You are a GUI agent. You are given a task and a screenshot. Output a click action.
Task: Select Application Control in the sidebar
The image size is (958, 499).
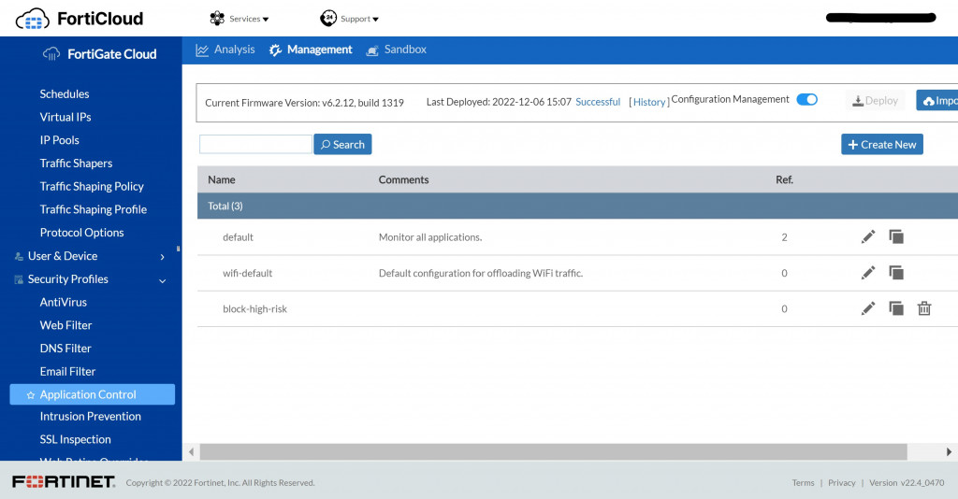point(93,394)
